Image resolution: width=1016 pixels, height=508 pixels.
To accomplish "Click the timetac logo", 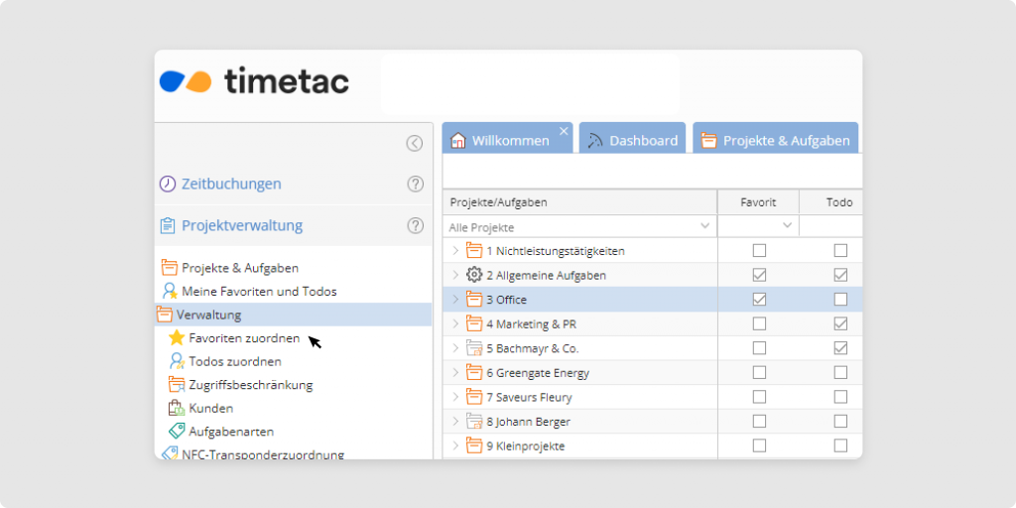I will [x=255, y=81].
